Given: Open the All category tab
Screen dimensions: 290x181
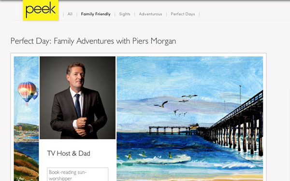Looking at the screenshot, I should coord(70,14).
